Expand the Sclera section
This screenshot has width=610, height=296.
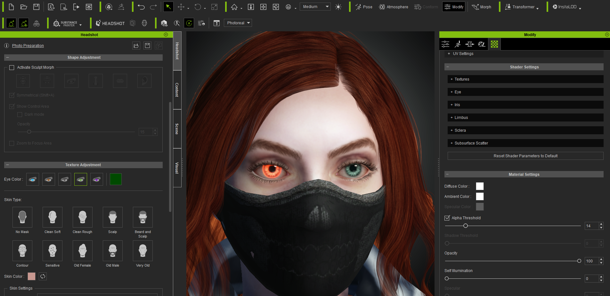click(x=525, y=130)
